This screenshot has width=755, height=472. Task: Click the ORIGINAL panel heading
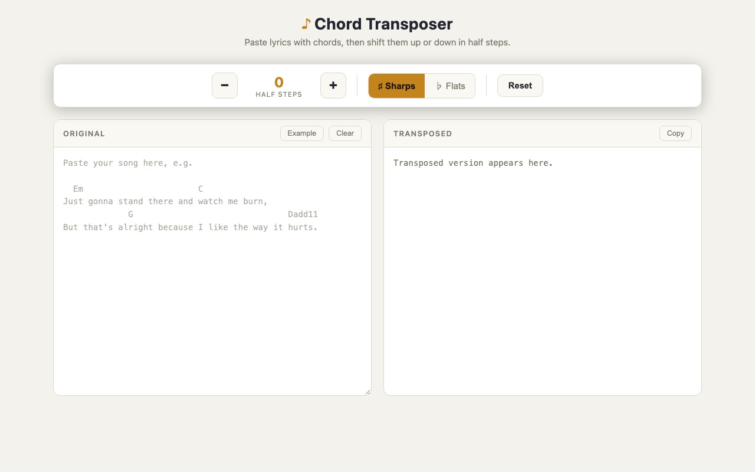tap(84, 134)
